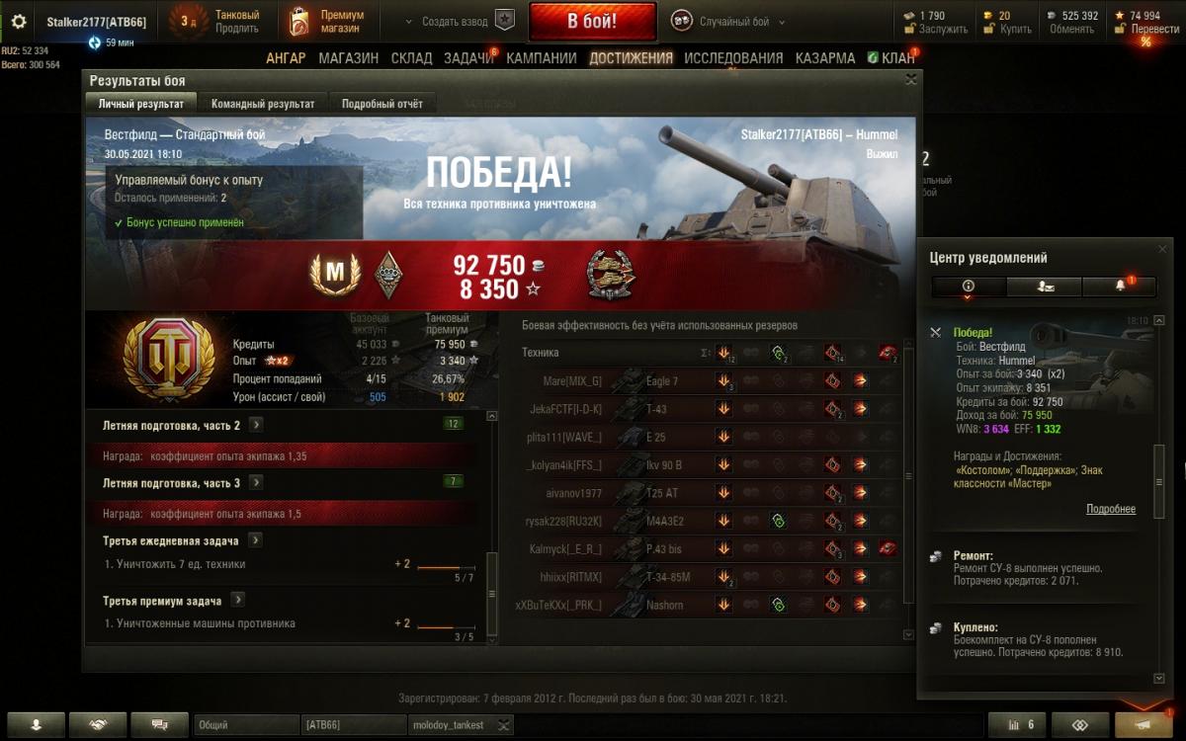This screenshot has width=1186, height=741.
Task: Expand Летняя подготовка, часть 2 details
Action: point(256,425)
